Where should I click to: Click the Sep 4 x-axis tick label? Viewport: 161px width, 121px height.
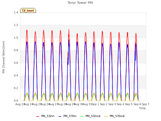pyautogui.click(x=120, y=104)
